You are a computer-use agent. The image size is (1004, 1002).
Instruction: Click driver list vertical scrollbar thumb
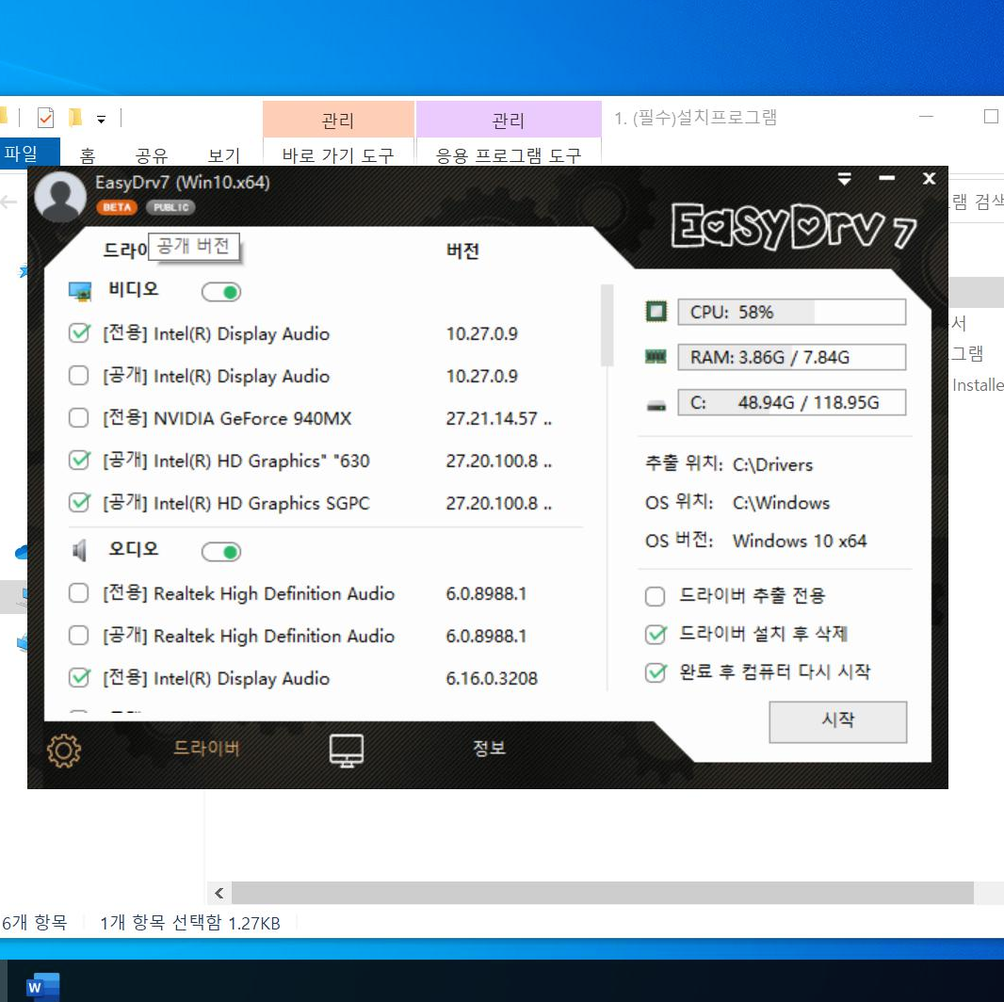pos(607,325)
